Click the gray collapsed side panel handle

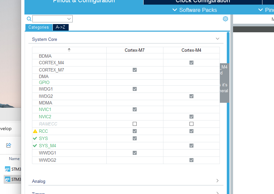(x=224, y=83)
